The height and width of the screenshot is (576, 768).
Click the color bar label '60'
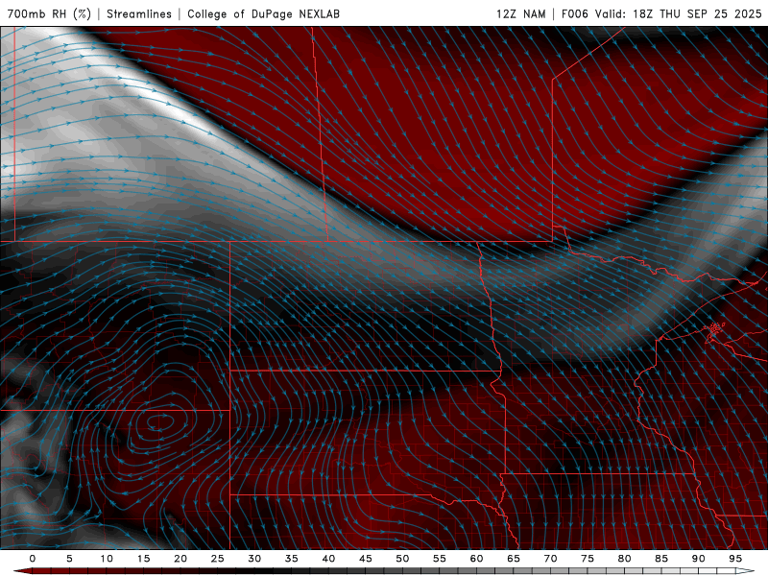(x=476, y=559)
